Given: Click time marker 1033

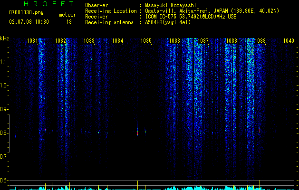Looking at the screenshot, I should 89,41.
